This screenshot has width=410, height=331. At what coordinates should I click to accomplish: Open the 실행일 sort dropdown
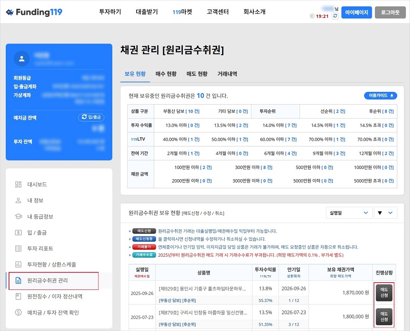pos(349,213)
